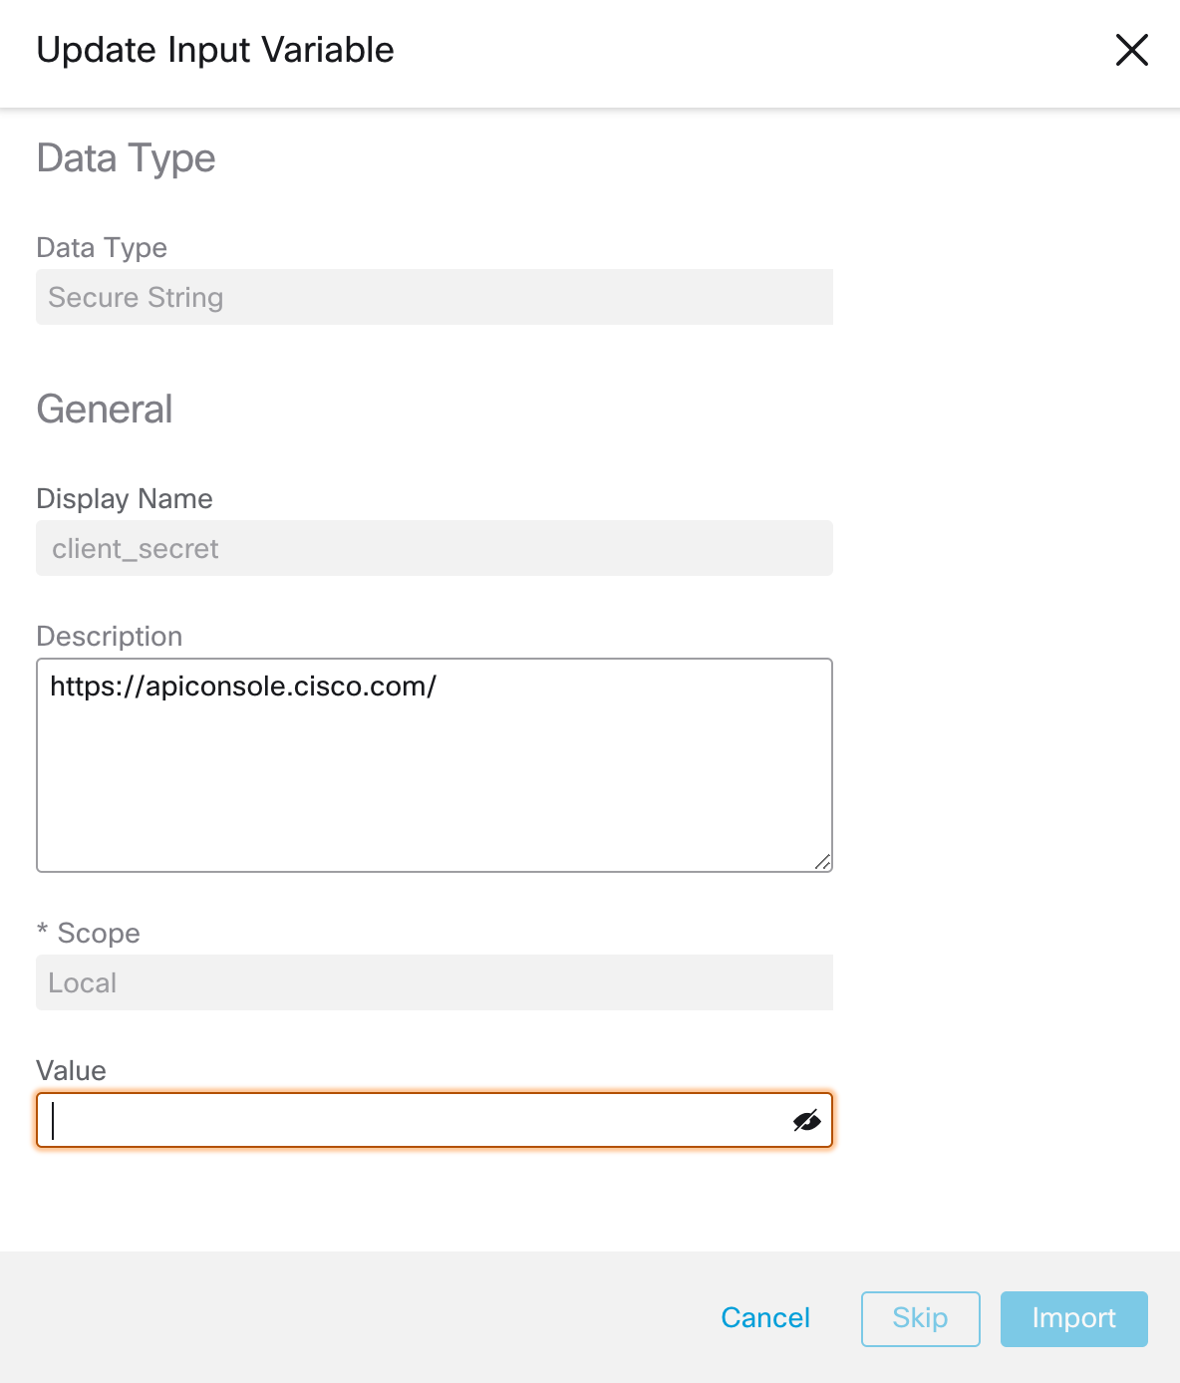Click the Value label
This screenshot has height=1383, width=1180.
71,1070
